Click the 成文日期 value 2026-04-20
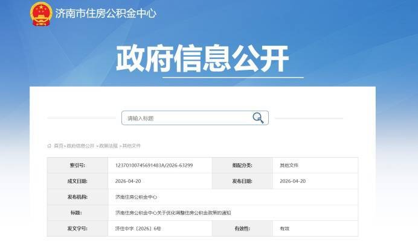Image resolution: width=418 pixels, height=242 pixels. (x=126, y=181)
